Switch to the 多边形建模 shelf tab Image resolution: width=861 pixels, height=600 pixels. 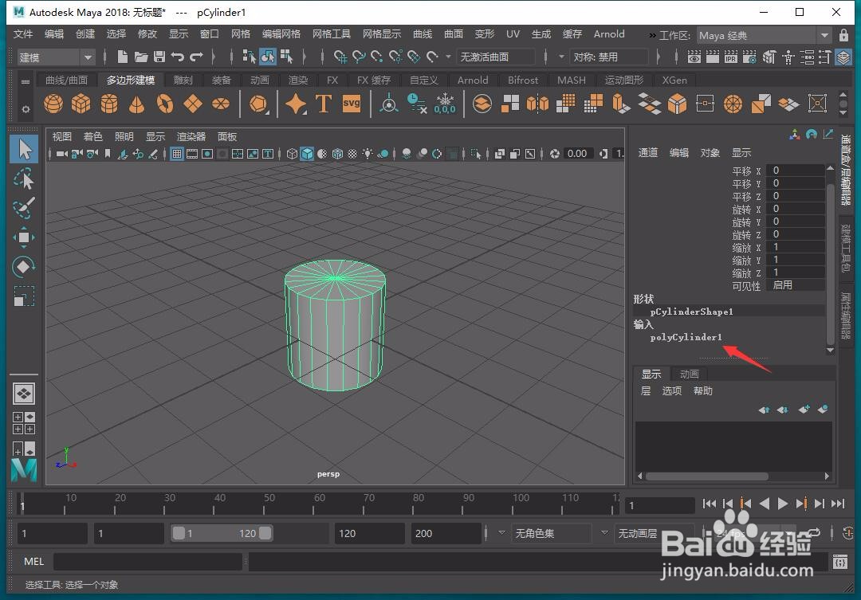coord(131,80)
